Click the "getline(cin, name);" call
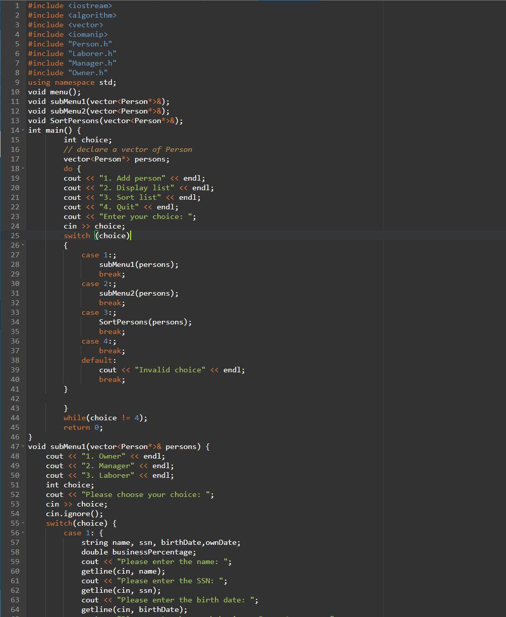506x617 pixels. coord(123,571)
